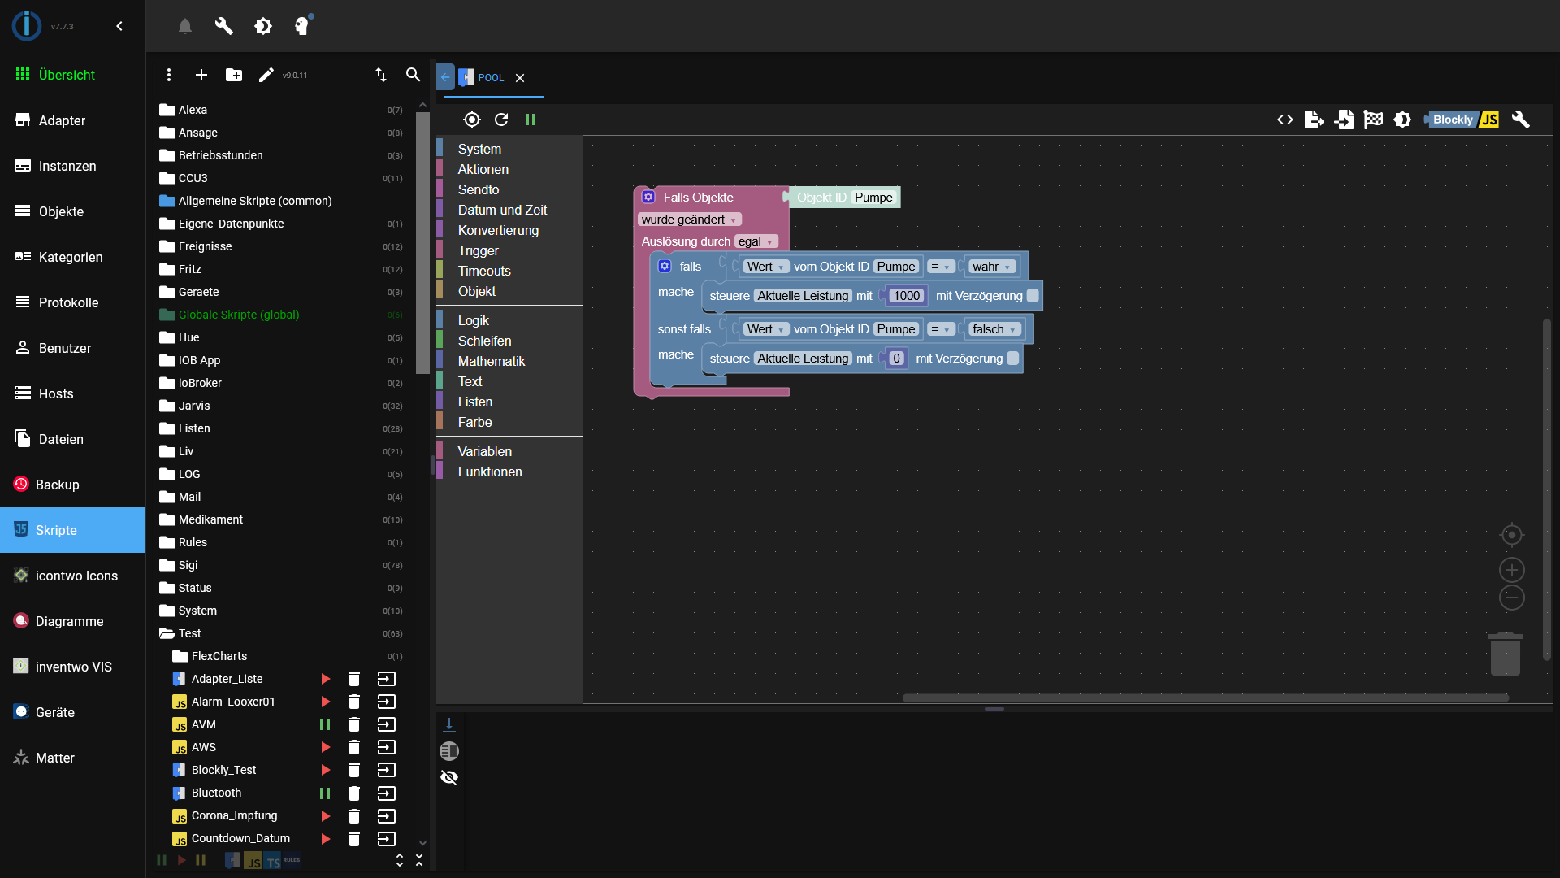Open the Trigger block category
The image size is (1560, 878).
tap(478, 250)
